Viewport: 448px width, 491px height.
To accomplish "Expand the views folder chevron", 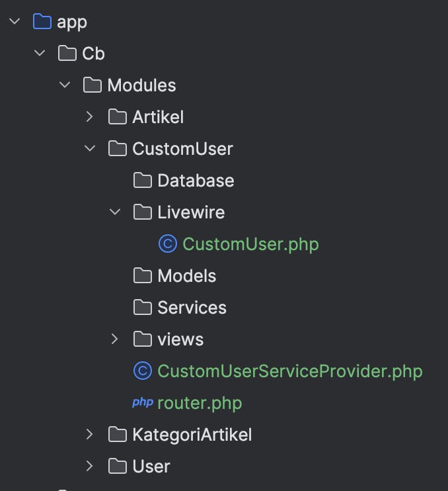I will [x=114, y=339].
